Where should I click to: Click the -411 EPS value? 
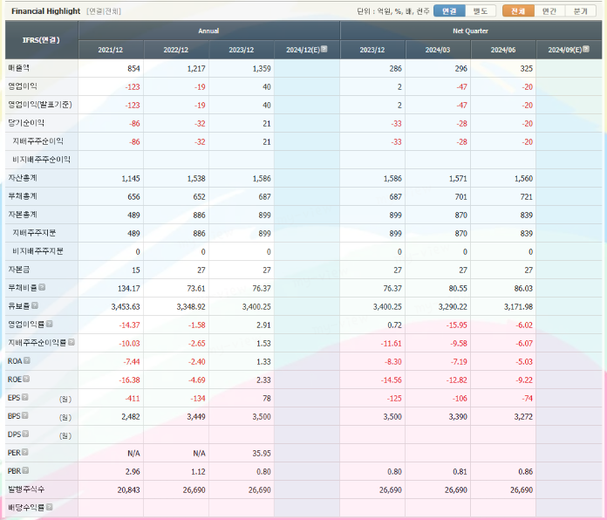click(133, 398)
